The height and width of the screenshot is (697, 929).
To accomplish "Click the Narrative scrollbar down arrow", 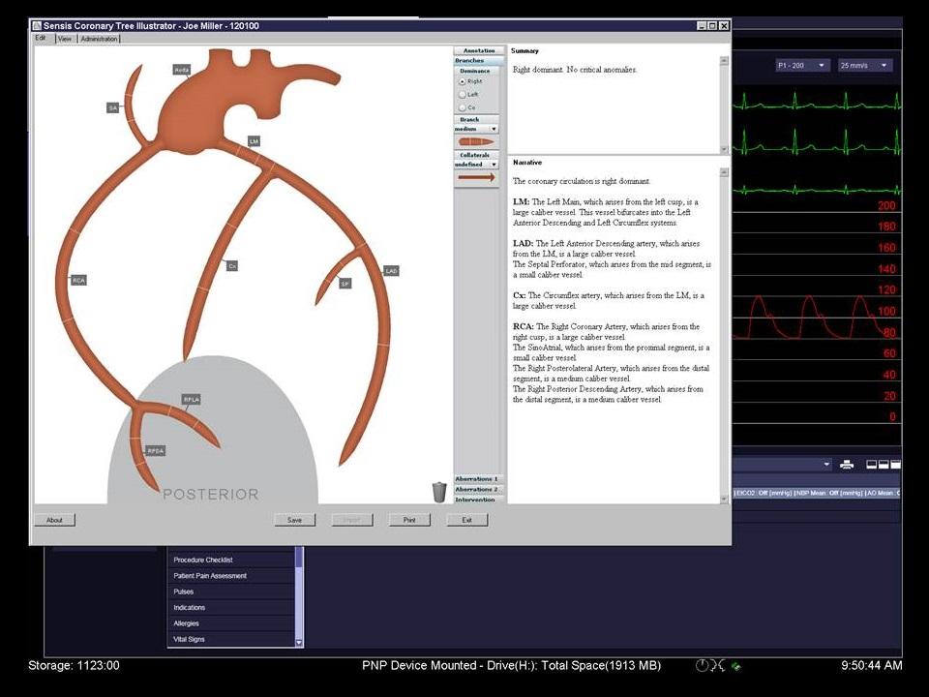I will point(724,500).
